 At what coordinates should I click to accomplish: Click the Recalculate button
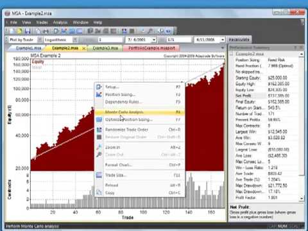click(239, 40)
